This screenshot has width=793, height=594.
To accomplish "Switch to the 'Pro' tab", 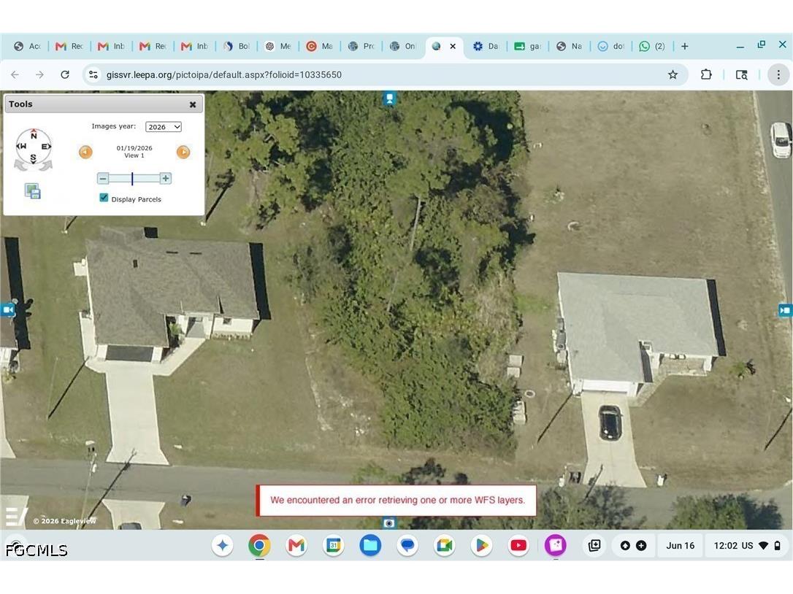I will click(361, 46).
